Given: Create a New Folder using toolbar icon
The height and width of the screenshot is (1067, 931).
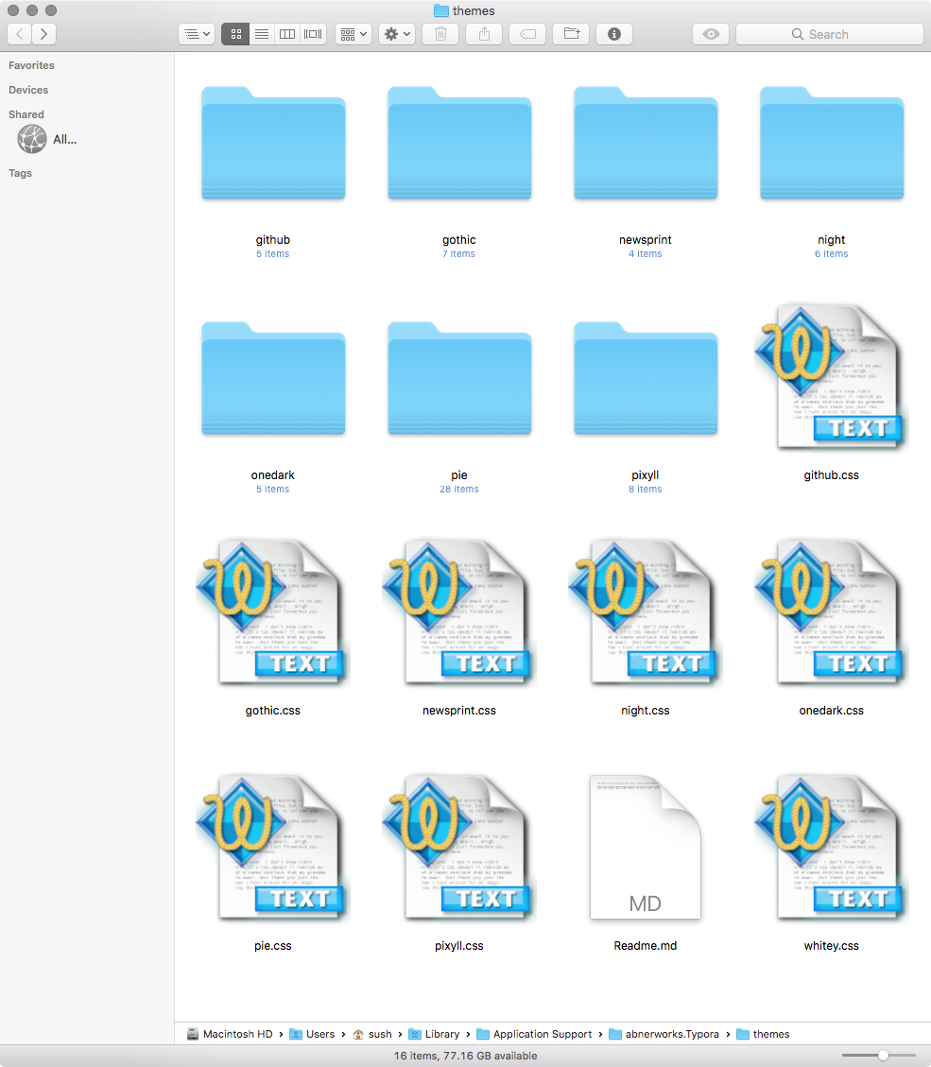Looking at the screenshot, I should tap(571, 34).
